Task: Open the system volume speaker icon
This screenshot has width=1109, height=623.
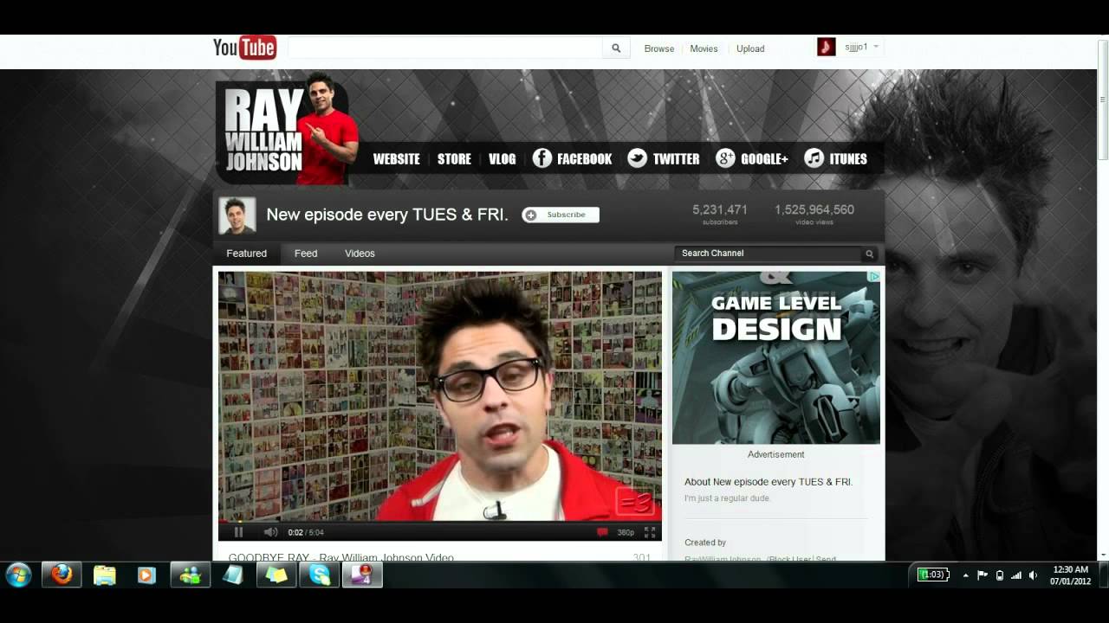Action: tap(1033, 575)
